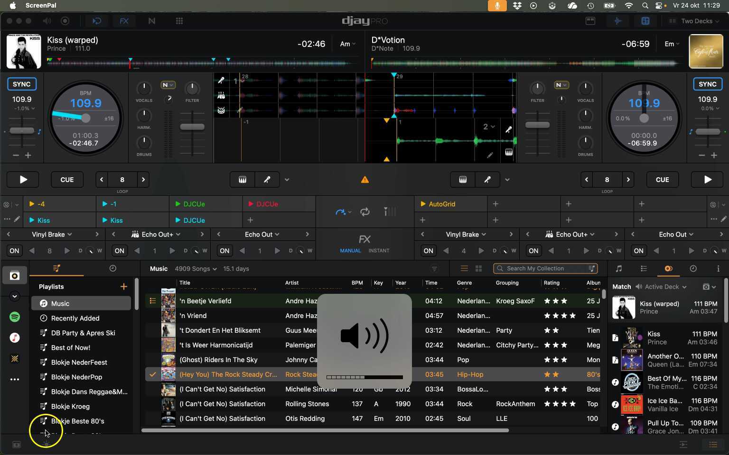Click the list view icon in library
This screenshot has height=455, width=729.
tap(464, 269)
